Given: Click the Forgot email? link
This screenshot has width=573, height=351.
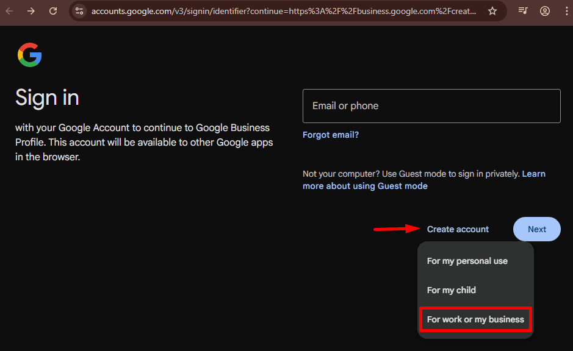Looking at the screenshot, I should pyautogui.click(x=331, y=135).
